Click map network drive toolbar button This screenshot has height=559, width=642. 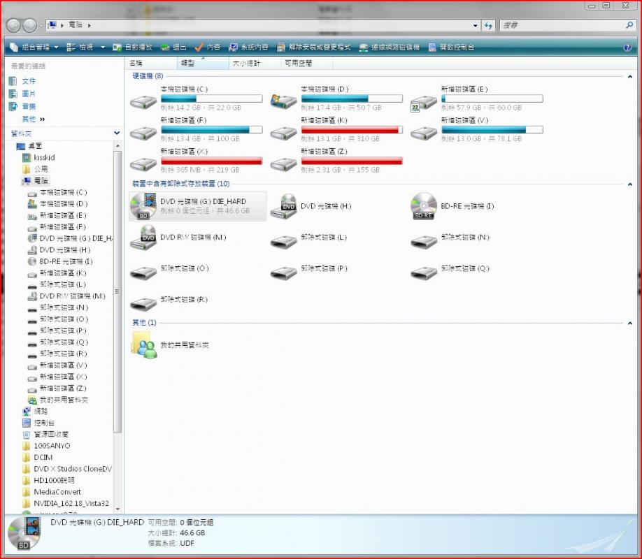pos(390,48)
